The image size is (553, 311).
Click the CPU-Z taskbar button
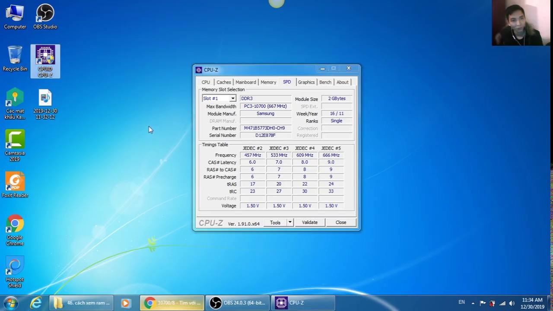[303, 303]
